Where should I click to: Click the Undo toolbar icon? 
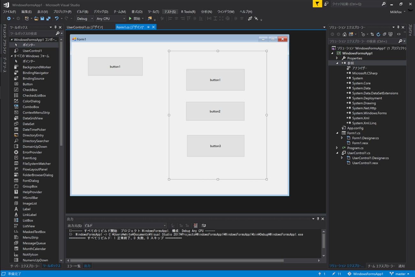[57, 19]
